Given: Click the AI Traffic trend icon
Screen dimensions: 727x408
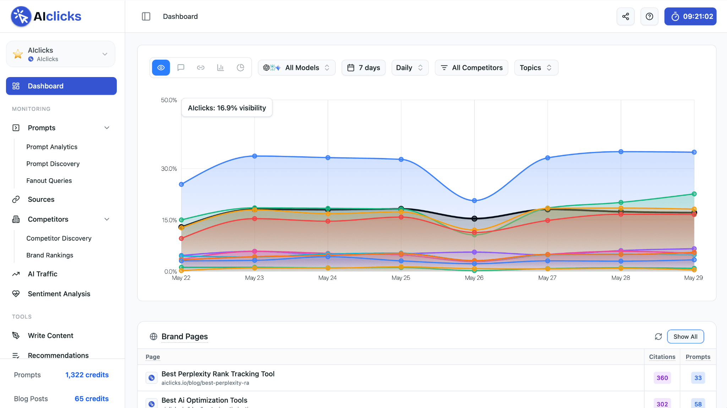Looking at the screenshot, I should [16, 274].
